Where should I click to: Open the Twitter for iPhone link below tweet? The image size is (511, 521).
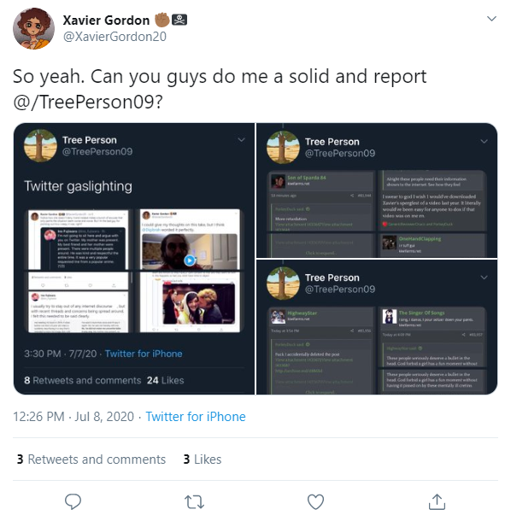(x=196, y=417)
